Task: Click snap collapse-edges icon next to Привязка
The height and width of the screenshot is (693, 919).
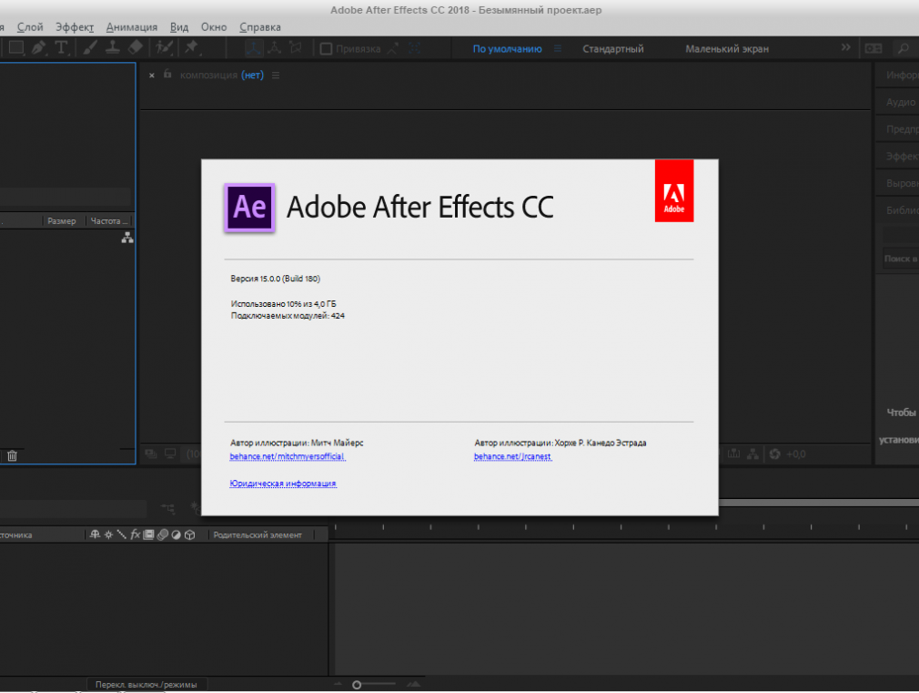Action: (393, 48)
